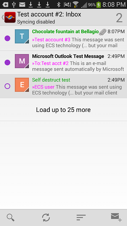127x226 pixels.
Task: Tap the unread count number 2
Action: click(x=119, y=18)
